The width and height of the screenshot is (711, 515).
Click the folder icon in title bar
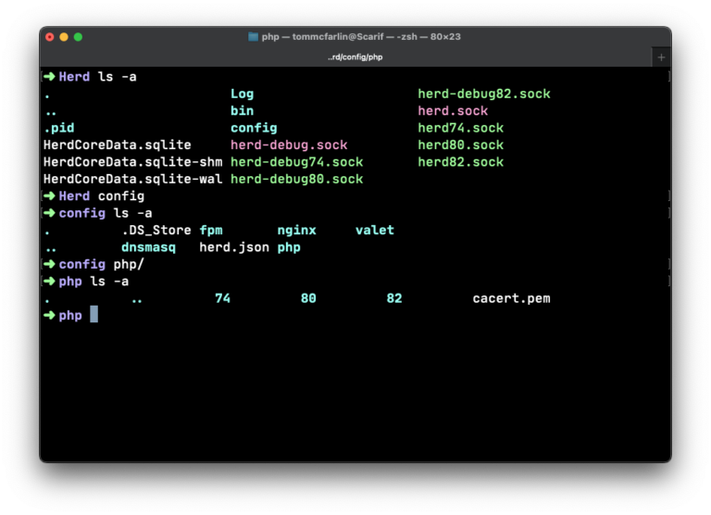pyautogui.click(x=253, y=37)
